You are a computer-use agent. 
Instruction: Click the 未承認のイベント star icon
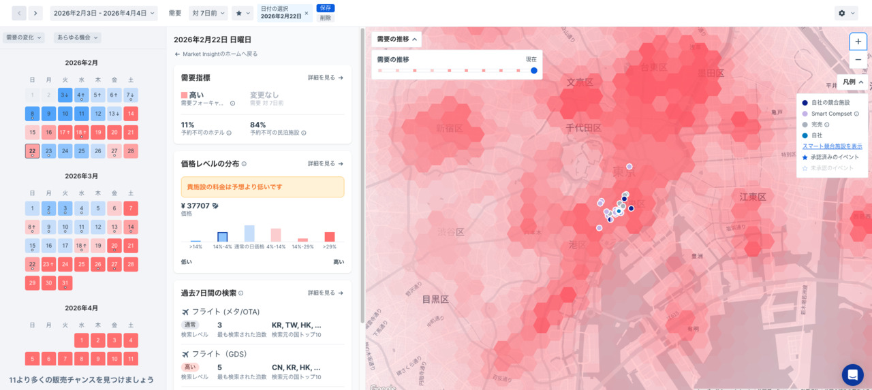805,168
